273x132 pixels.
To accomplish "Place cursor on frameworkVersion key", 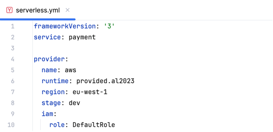I will click(65, 26).
